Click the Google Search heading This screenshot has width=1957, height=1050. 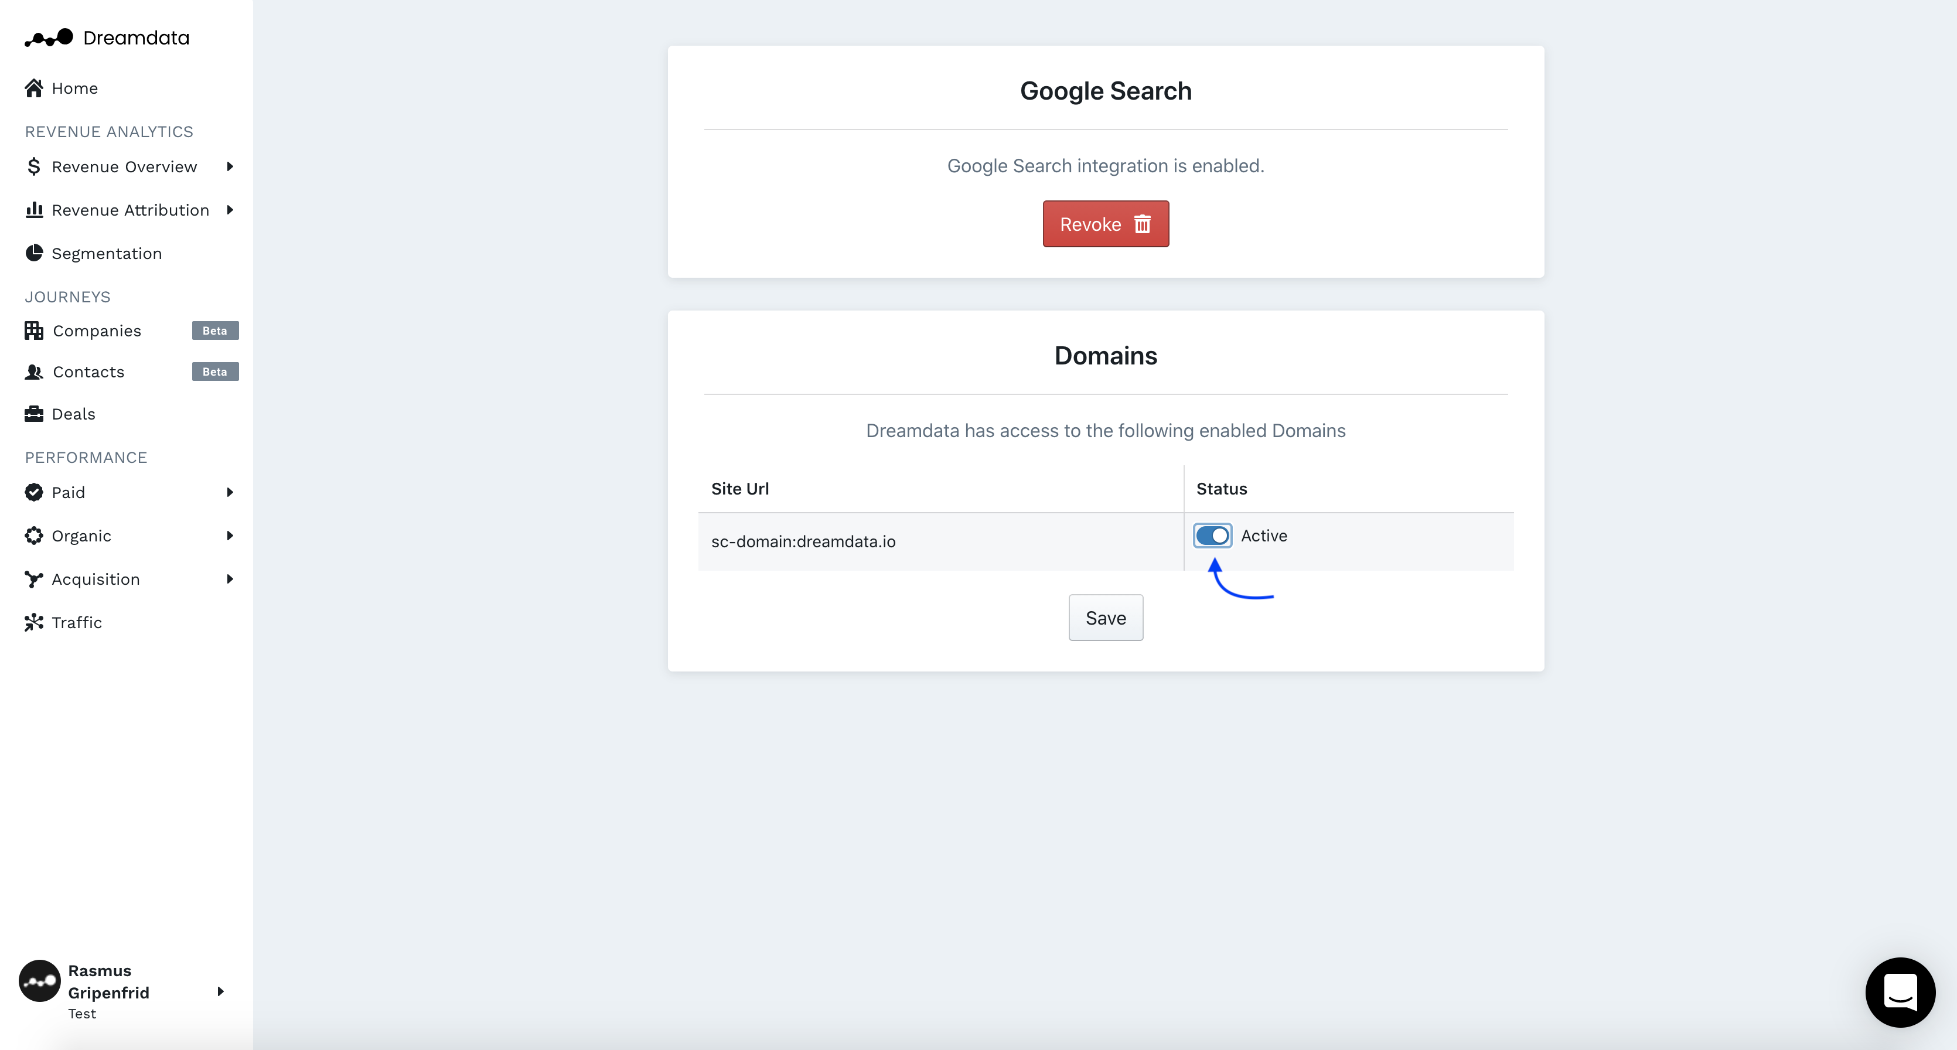(1106, 90)
